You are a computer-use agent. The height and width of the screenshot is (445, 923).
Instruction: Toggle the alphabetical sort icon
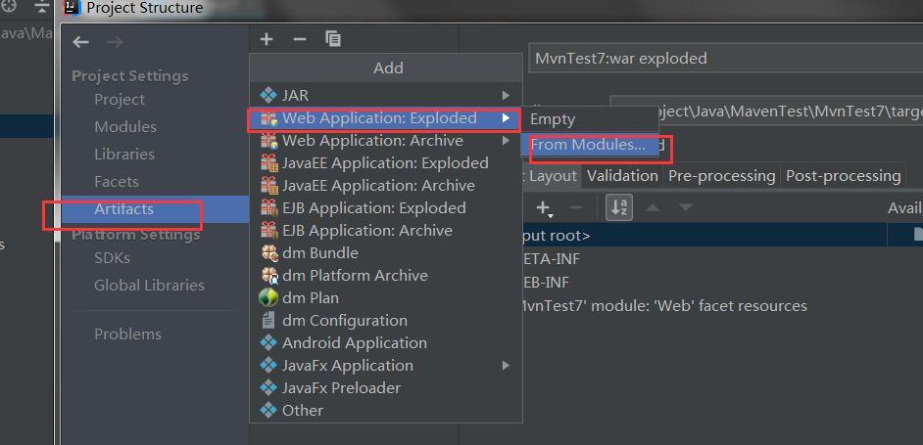(x=619, y=207)
